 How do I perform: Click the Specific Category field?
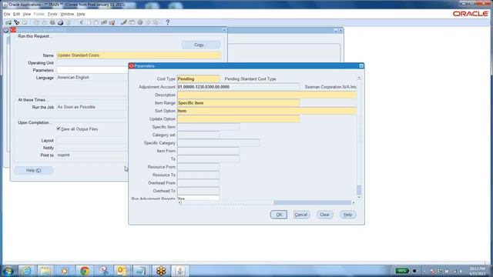pyautogui.click(x=218, y=143)
